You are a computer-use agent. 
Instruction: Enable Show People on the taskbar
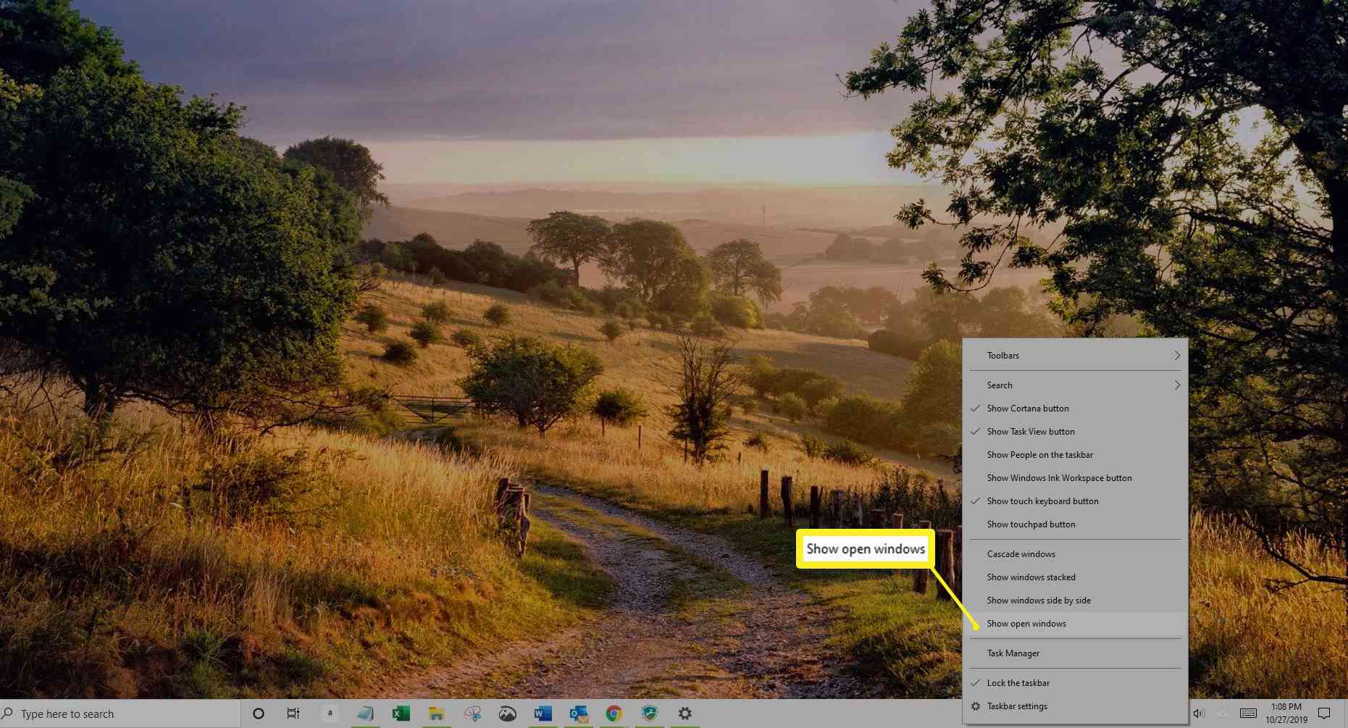1075,455
